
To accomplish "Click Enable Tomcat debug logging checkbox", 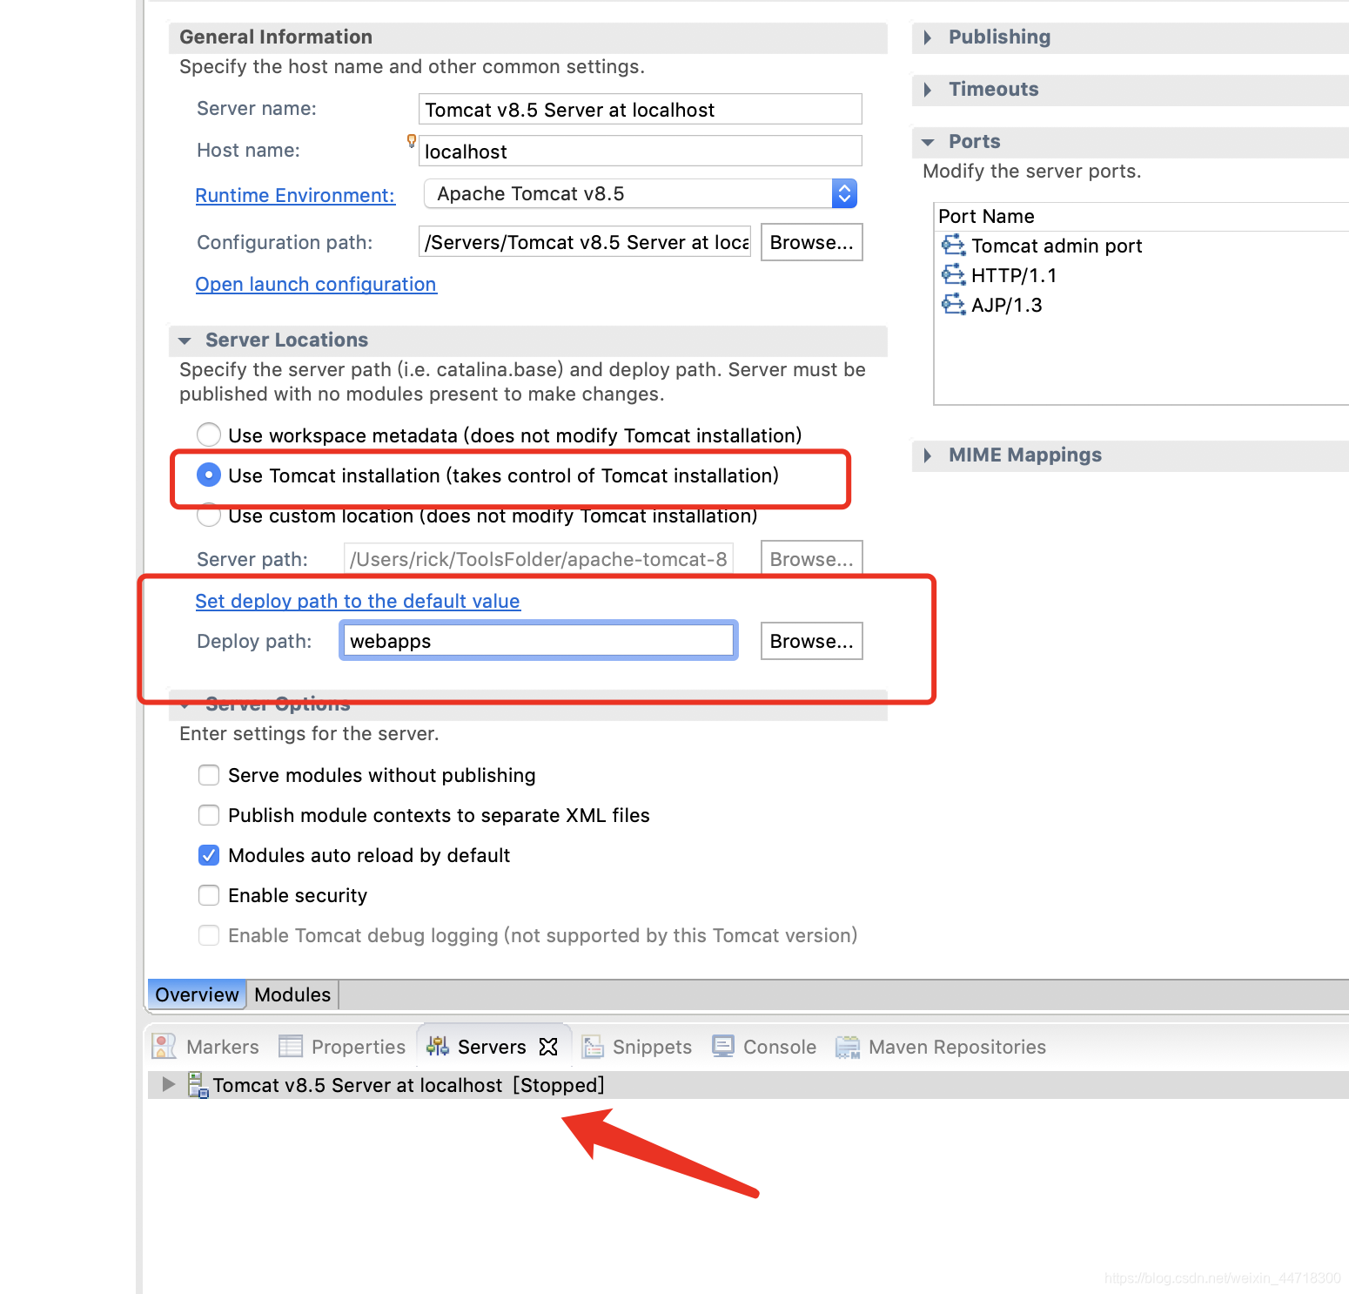I will tap(209, 934).
